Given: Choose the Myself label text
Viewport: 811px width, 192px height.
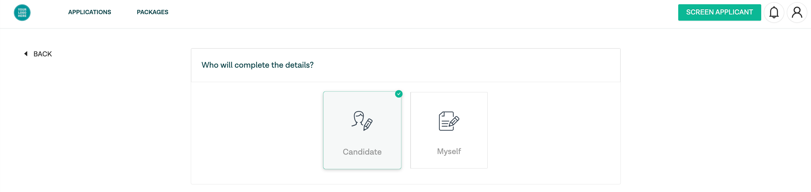Looking at the screenshot, I should (449, 152).
